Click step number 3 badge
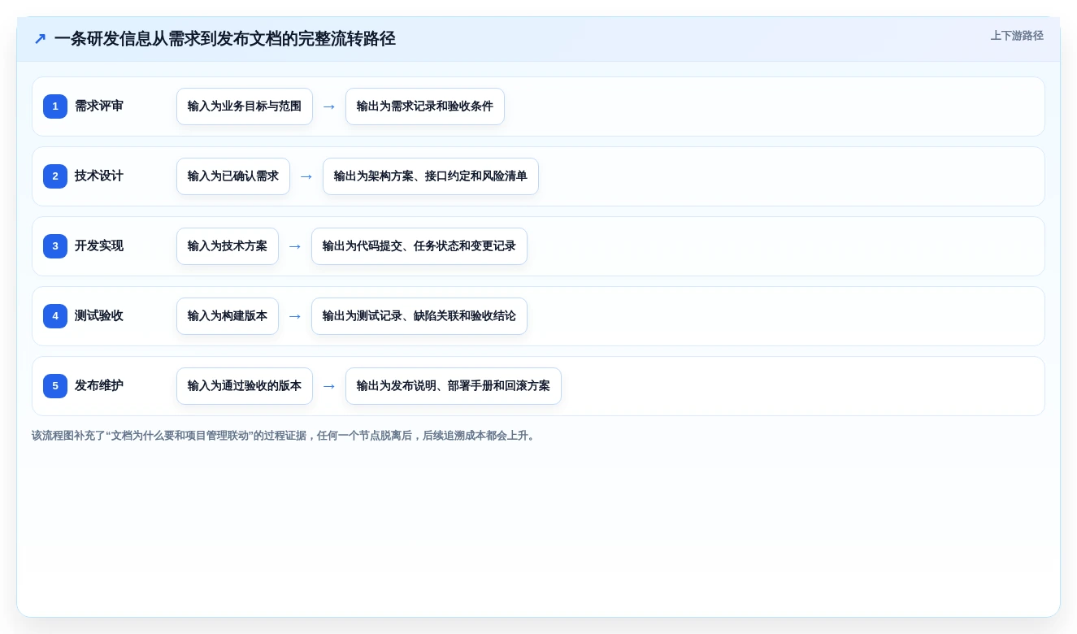1077x634 pixels. click(x=55, y=246)
